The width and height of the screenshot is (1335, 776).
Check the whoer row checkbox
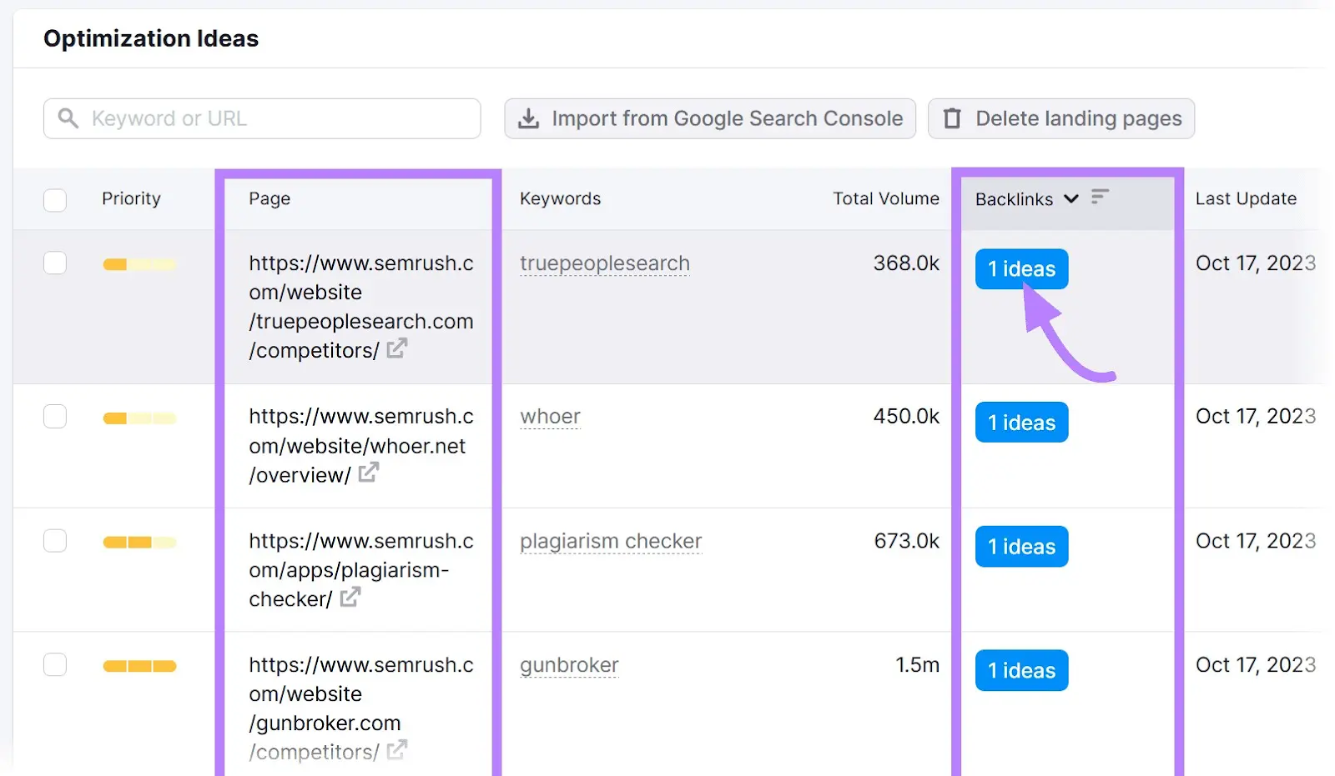pyautogui.click(x=54, y=416)
